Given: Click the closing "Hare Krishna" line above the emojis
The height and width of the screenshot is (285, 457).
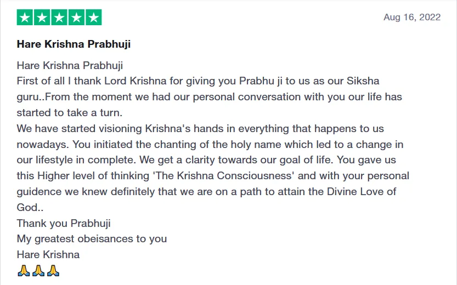Looking at the screenshot, I should click(x=48, y=255).
